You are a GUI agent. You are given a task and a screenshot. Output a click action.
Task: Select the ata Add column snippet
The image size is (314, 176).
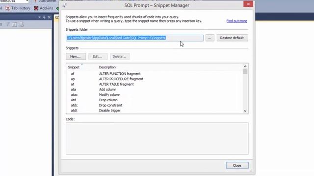154,89
